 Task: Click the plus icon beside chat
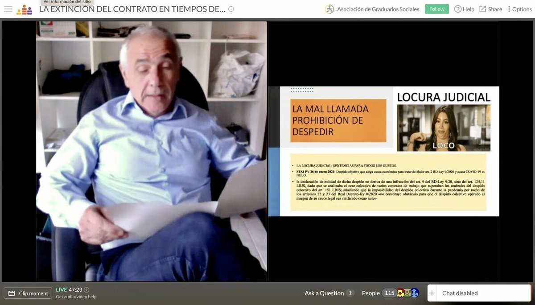(x=432, y=293)
